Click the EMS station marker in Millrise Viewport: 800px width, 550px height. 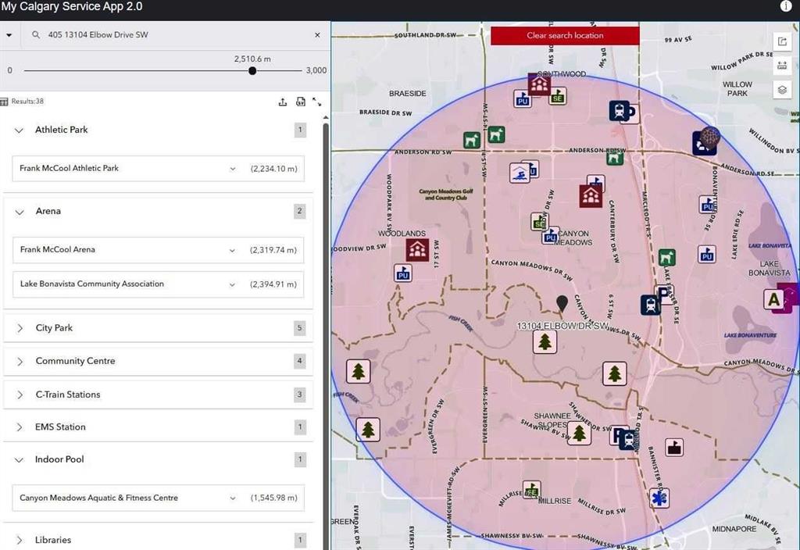[x=659, y=498]
